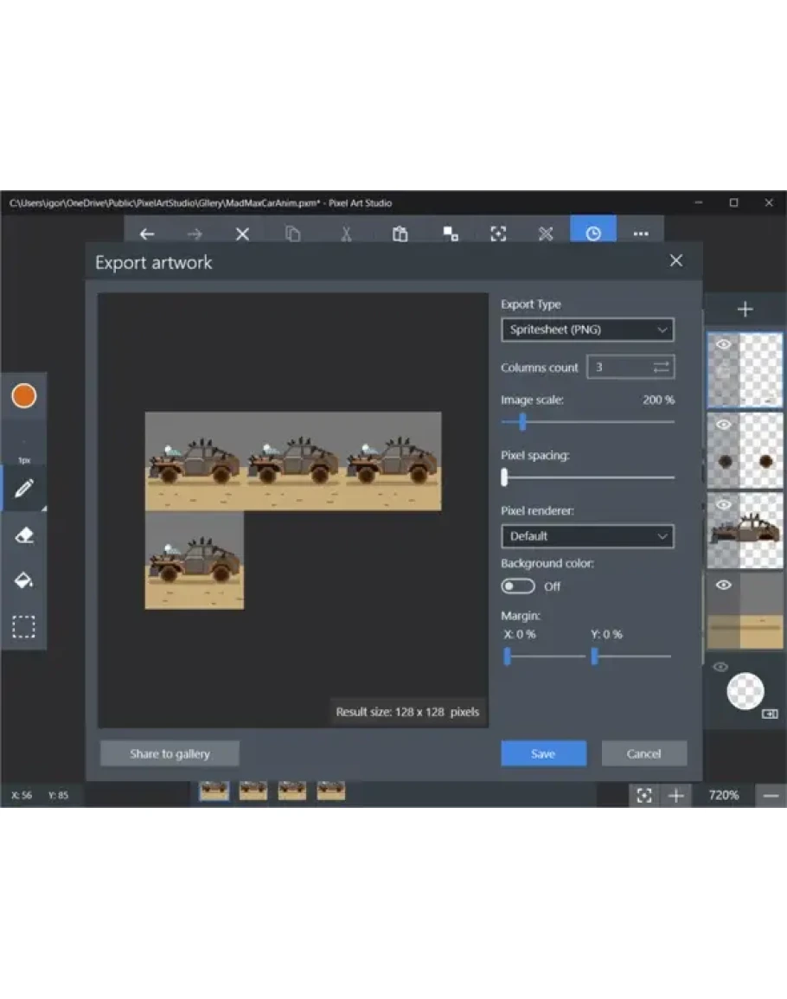
Task: Expand the Pixel renderer dropdown
Action: click(587, 536)
